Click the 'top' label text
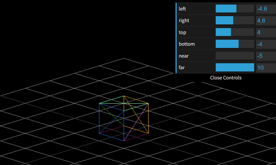276x165 pixels. tap(182, 32)
